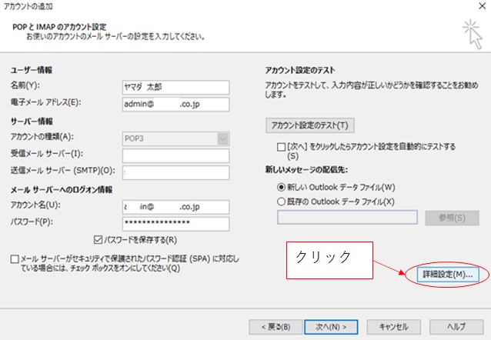Click the ユーザー情報 section label
Image resolution: width=491 pixels, height=340 pixels.
(x=32, y=70)
